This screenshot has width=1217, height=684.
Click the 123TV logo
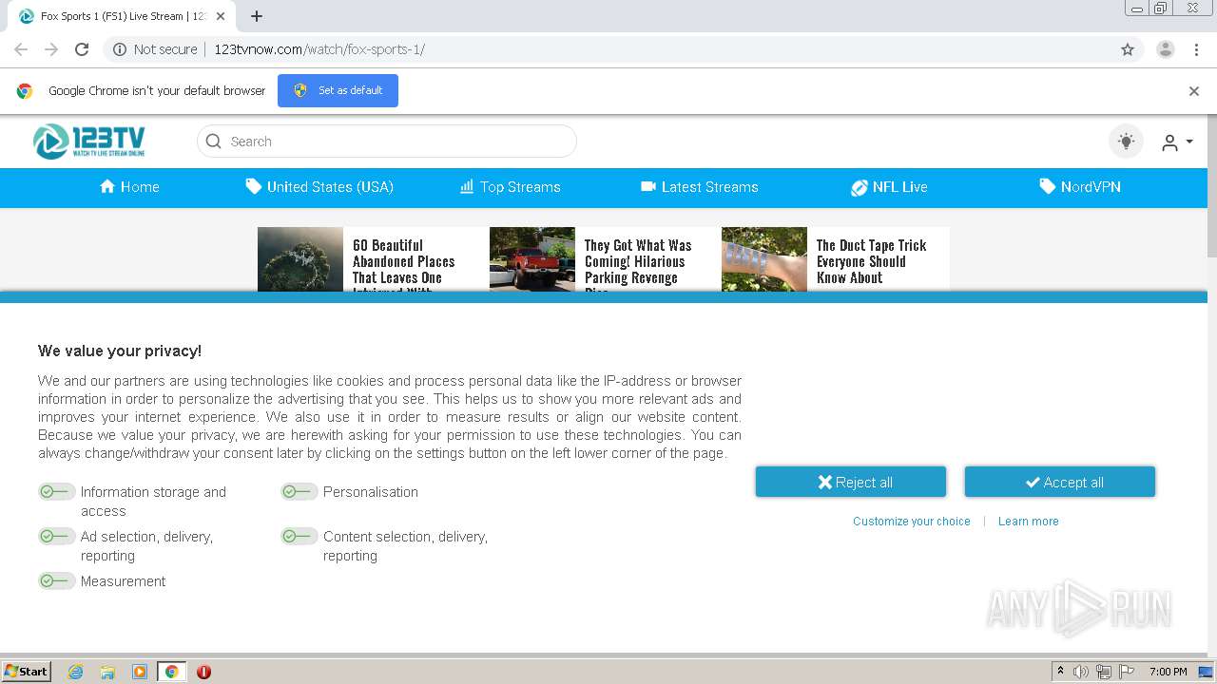(89, 142)
